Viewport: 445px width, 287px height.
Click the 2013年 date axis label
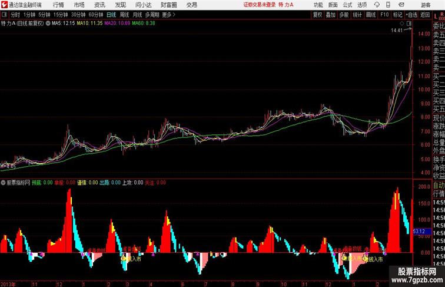[x=8, y=284]
